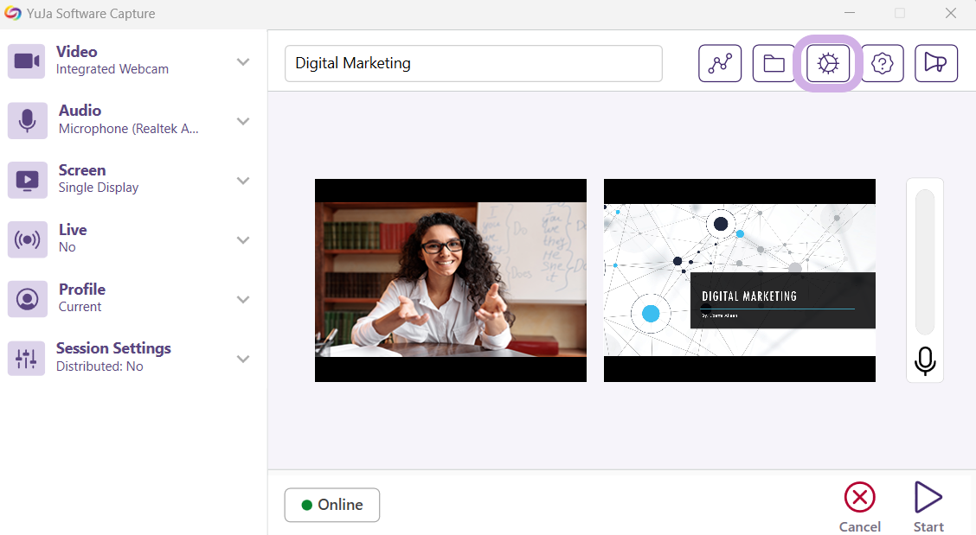Open the analytics graph icon

click(720, 63)
